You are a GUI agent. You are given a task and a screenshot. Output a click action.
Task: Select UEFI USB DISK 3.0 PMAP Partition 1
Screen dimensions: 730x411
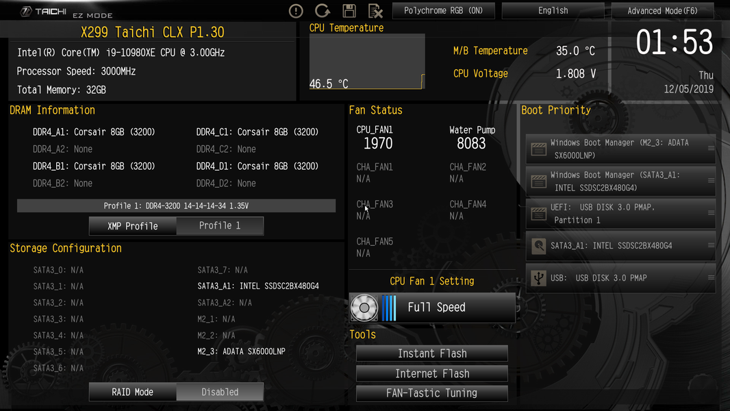click(620, 214)
